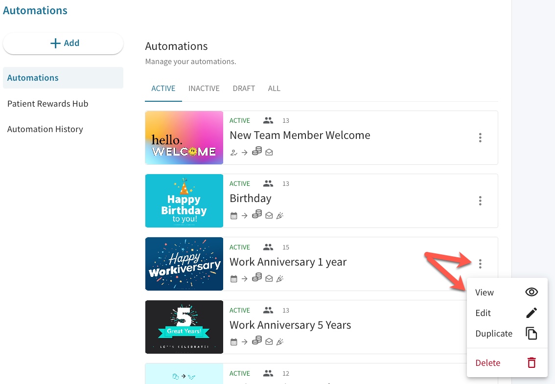
Task: Click the ACTIVE status on the Birthday card
Action: [240, 183]
